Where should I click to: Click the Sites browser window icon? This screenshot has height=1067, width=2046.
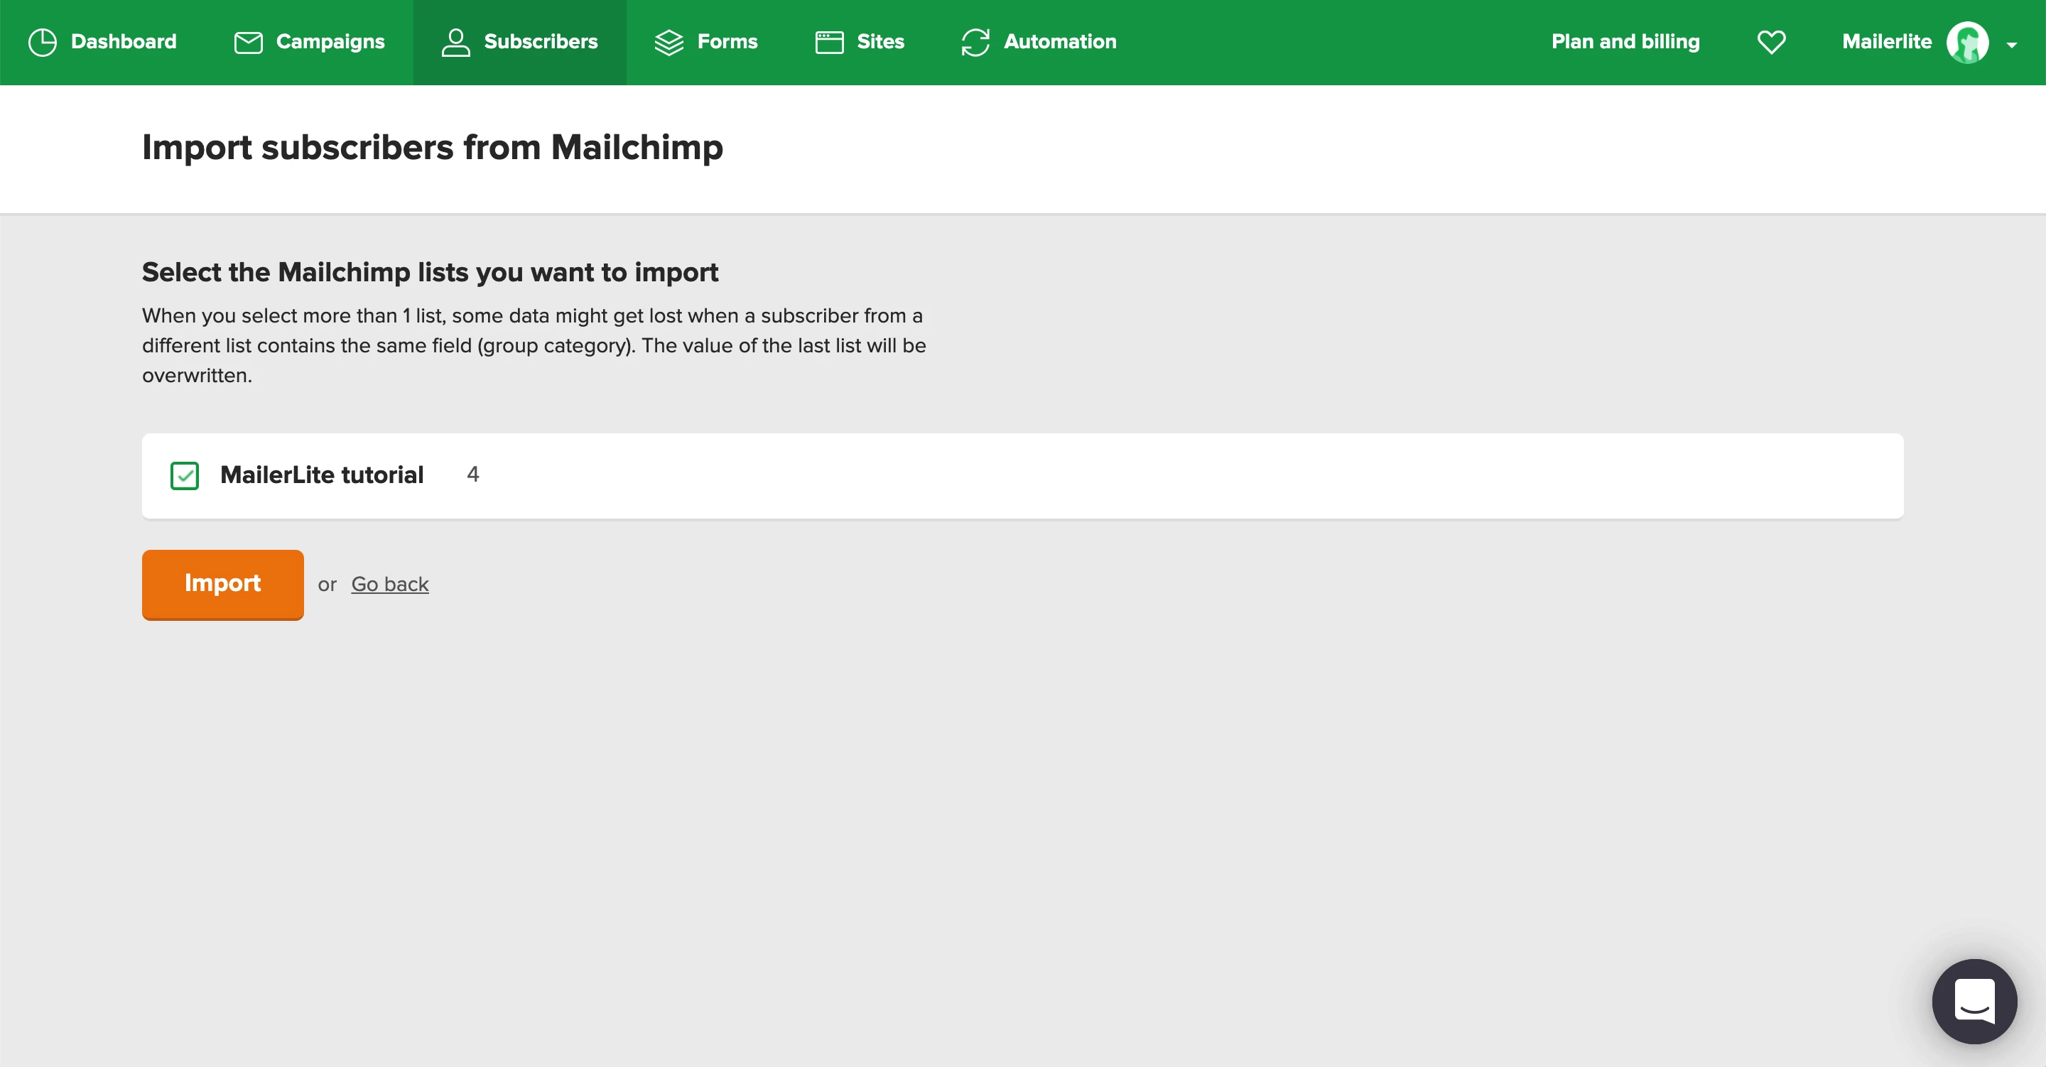829,42
